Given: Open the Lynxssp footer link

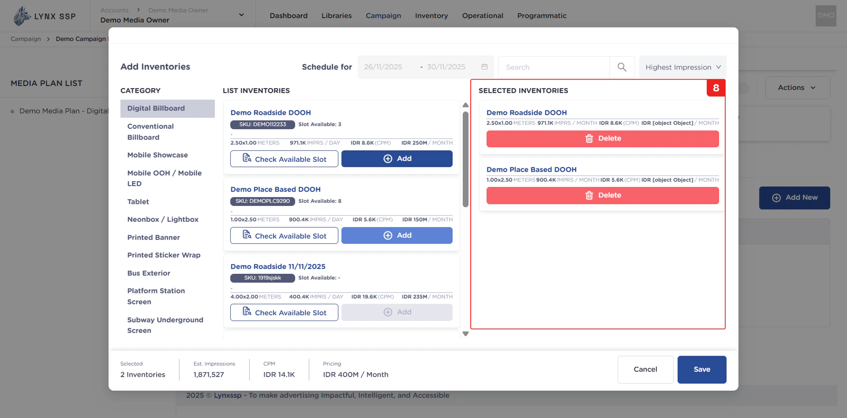Looking at the screenshot, I should click(x=228, y=396).
